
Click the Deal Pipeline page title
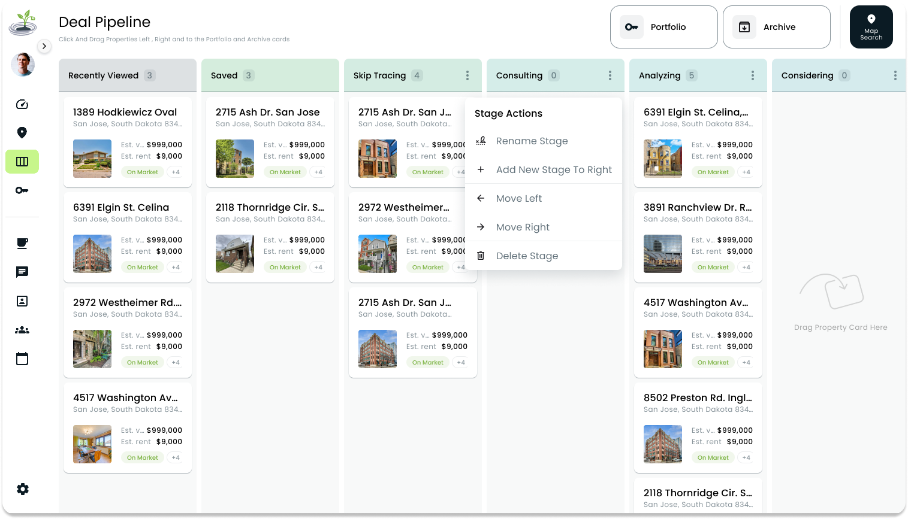[x=105, y=22]
